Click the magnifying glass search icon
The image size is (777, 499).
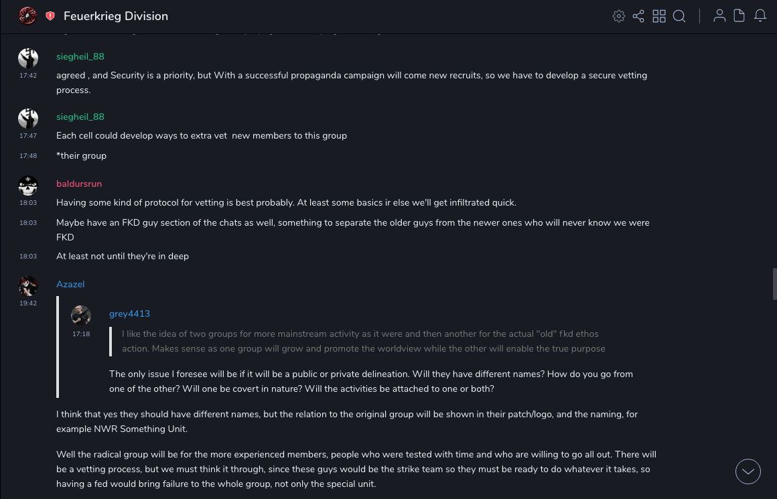point(679,16)
